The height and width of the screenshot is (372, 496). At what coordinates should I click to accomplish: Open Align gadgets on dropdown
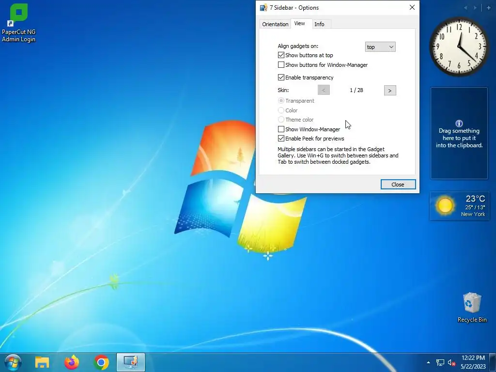click(x=380, y=47)
